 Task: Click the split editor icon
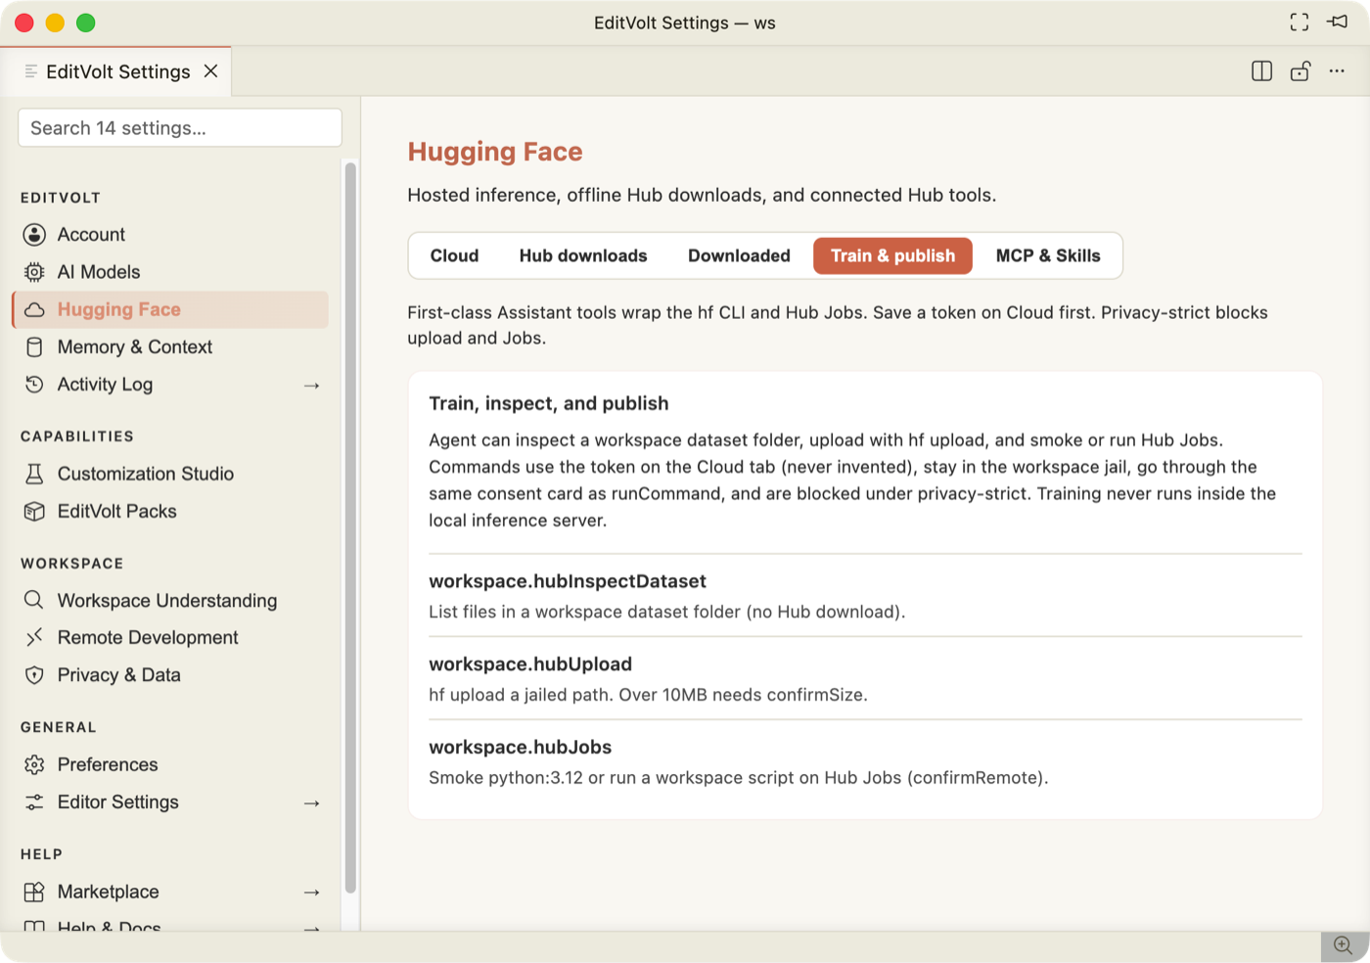click(1262, 71)
